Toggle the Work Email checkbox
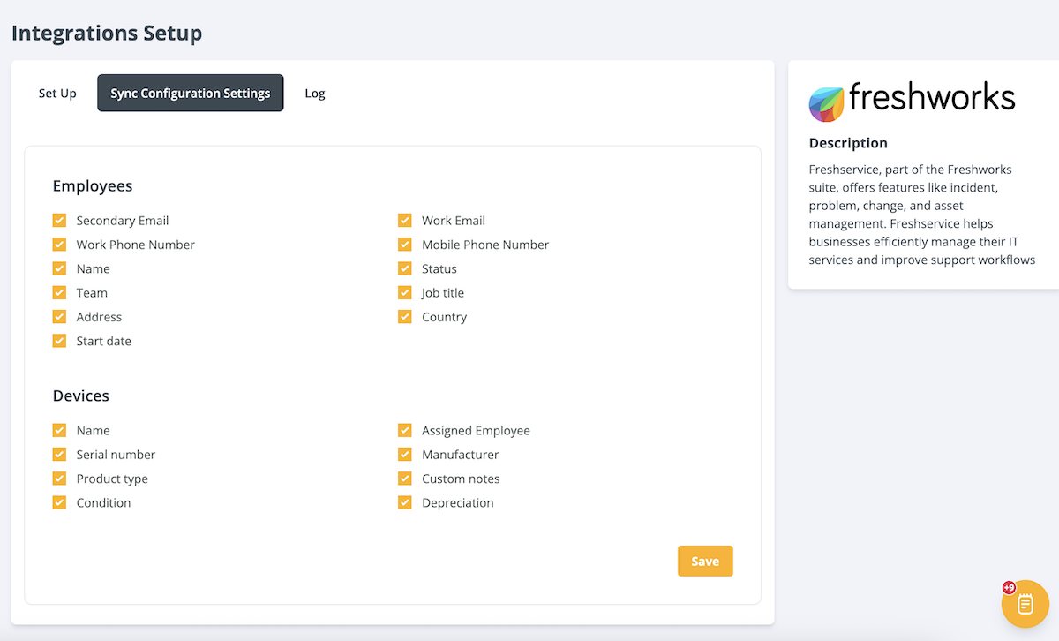The image size is (1059, 641). (405, 221)
